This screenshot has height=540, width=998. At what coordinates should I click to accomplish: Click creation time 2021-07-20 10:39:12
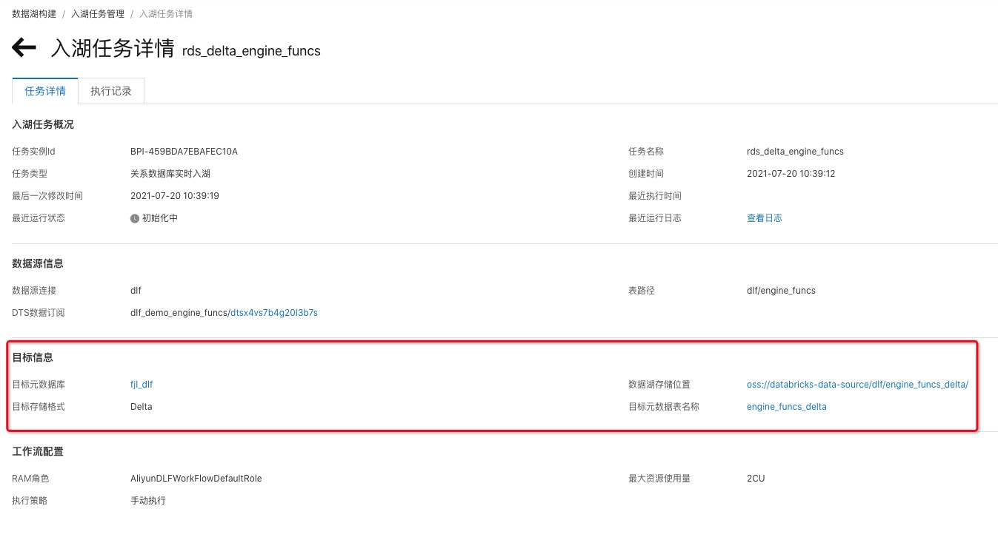(791, 174)
